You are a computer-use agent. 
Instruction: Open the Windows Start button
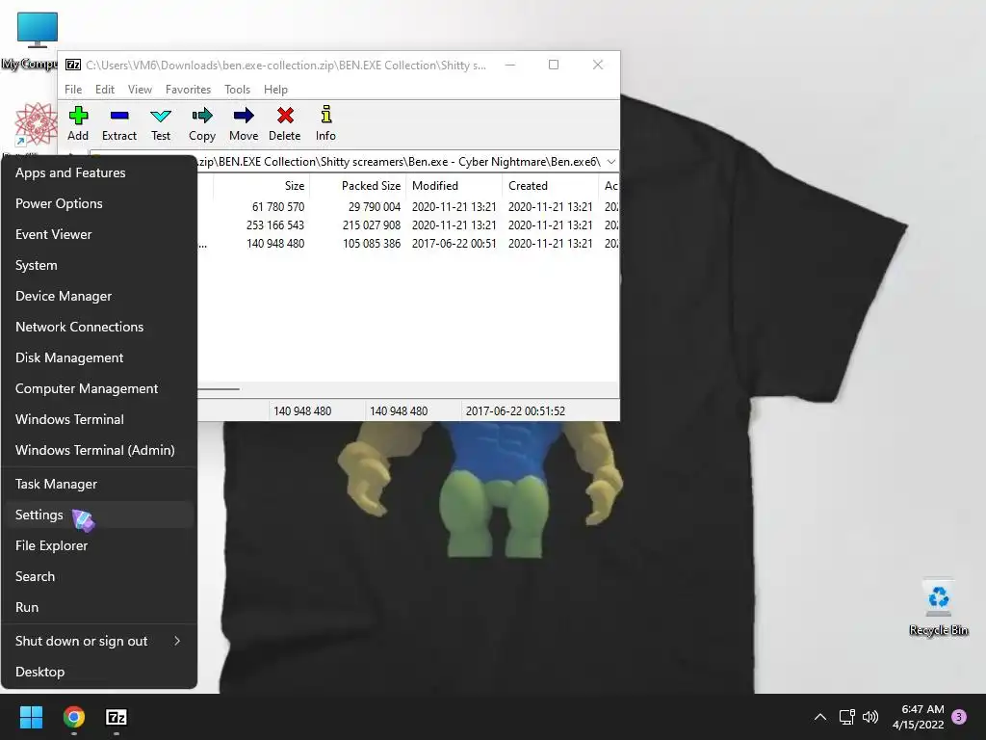pos(31,717)
